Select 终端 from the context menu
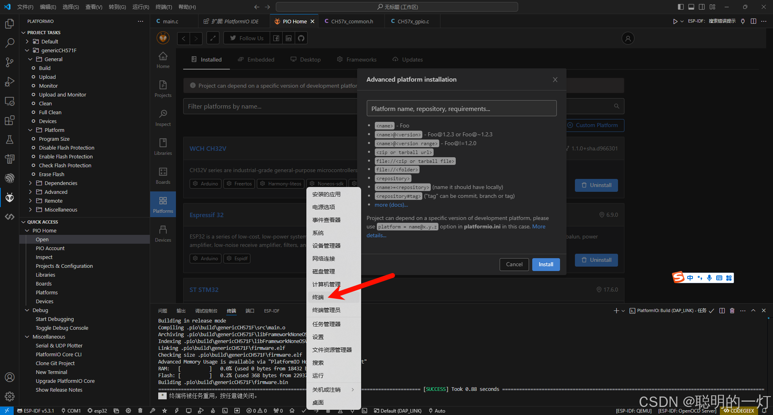Viewport: 773px width, 415px height. (318, 297)
